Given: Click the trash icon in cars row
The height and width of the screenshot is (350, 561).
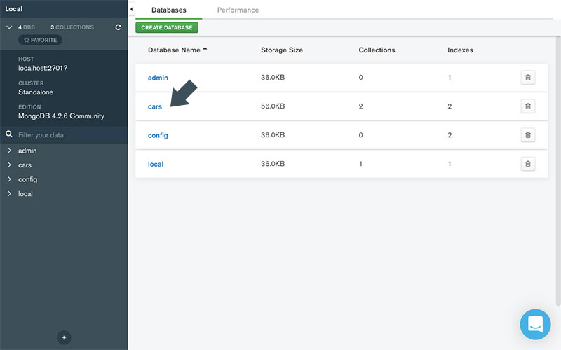Looking at the screenshot, I should (528, 106).
